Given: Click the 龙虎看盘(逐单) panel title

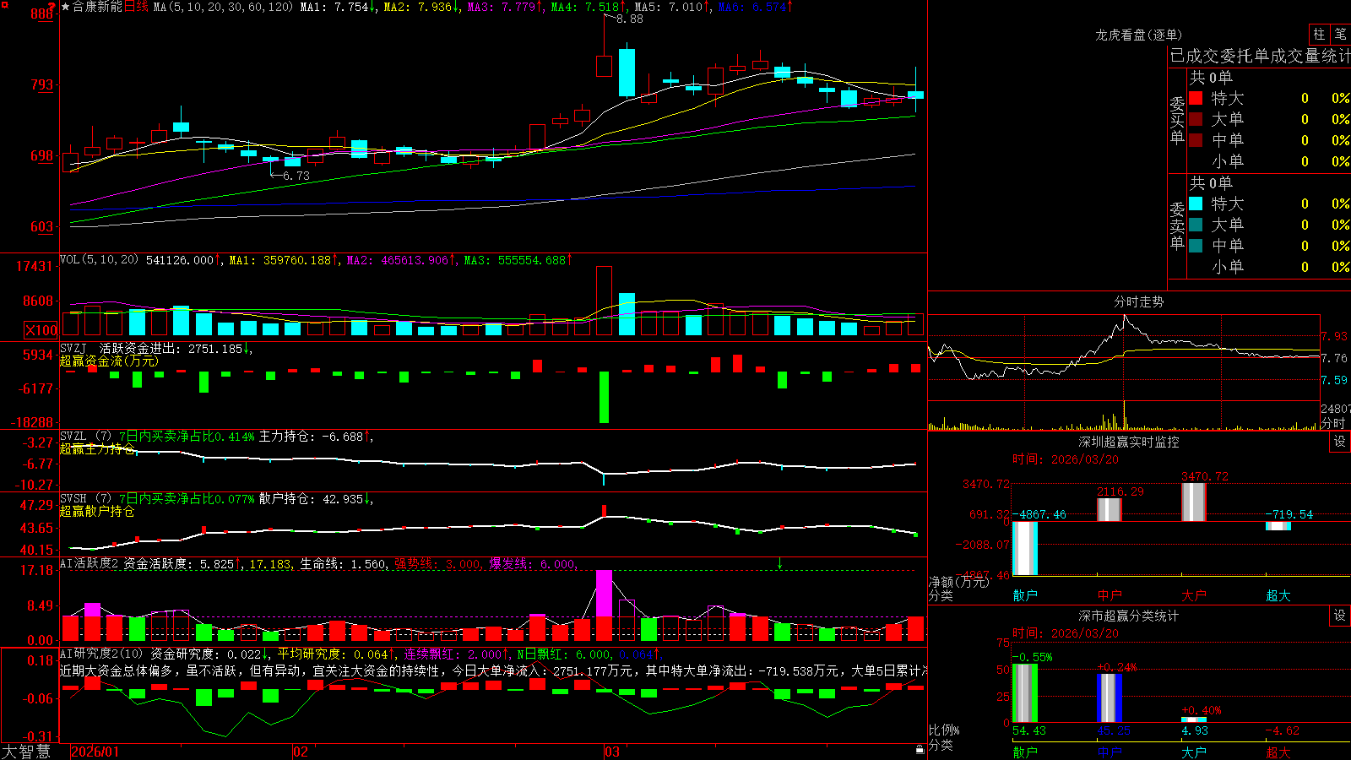Looking at the screenshot, I should tap(1139, 35).
